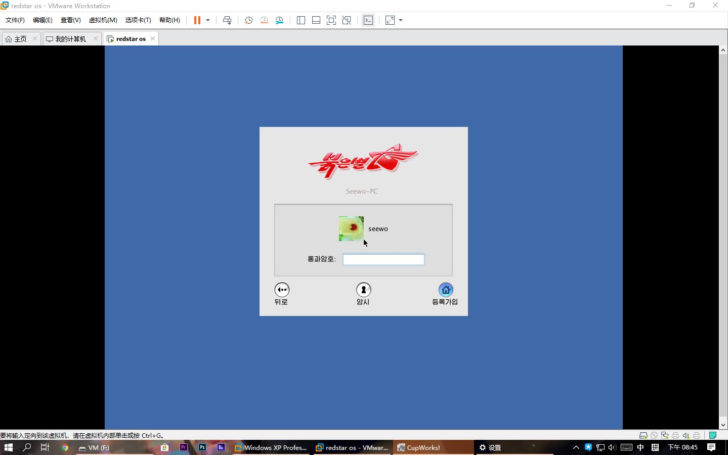Switch to redstar os VMware taskbar button

(x=352, y=447)
